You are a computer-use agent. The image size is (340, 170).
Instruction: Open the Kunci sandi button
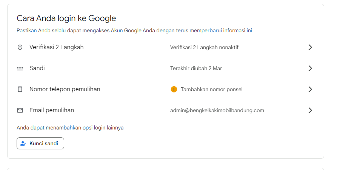tap(40, 143)
